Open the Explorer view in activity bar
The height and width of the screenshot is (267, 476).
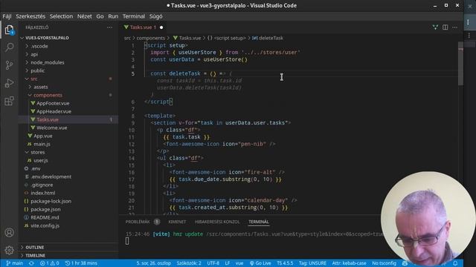click(9, 30)
